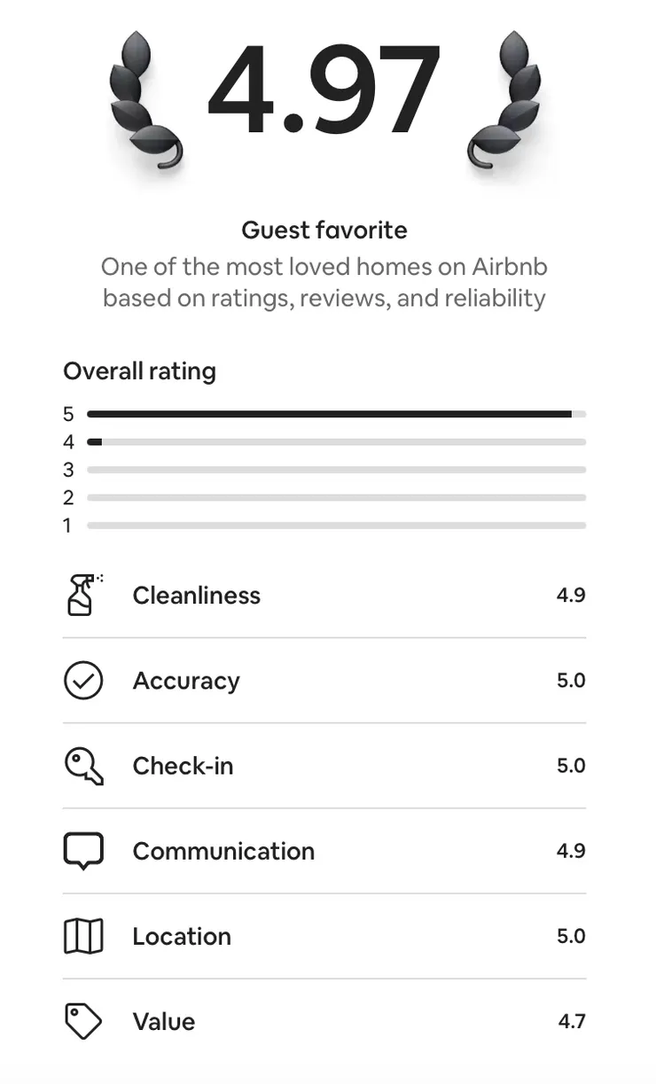Click the 1-star rating bar
The image size is (656, 1084).
point(336,526)
